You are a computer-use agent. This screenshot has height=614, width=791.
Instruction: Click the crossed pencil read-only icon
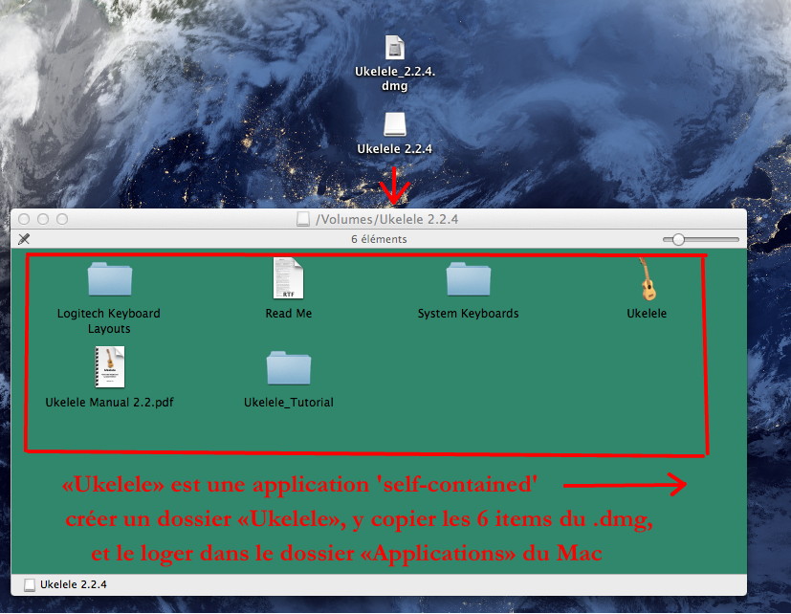pos(24,239)
